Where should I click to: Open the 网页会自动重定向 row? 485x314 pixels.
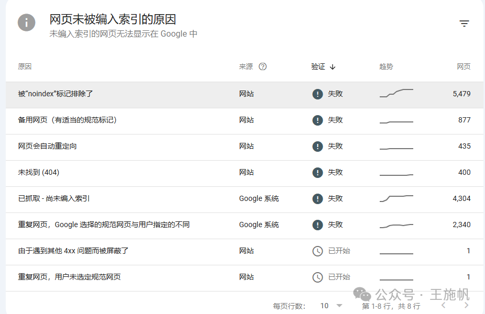(245, 148)
